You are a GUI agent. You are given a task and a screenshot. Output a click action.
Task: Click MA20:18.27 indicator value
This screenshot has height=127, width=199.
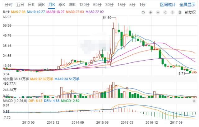(55, 12)
